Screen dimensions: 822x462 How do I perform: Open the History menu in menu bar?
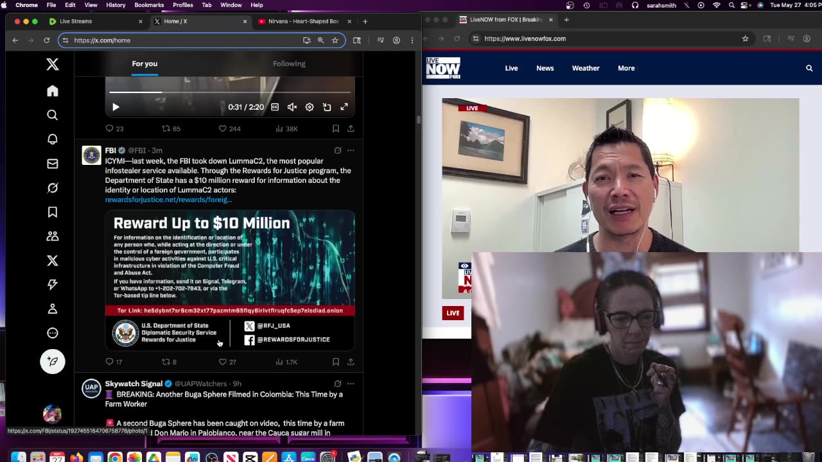click(116, 5)
